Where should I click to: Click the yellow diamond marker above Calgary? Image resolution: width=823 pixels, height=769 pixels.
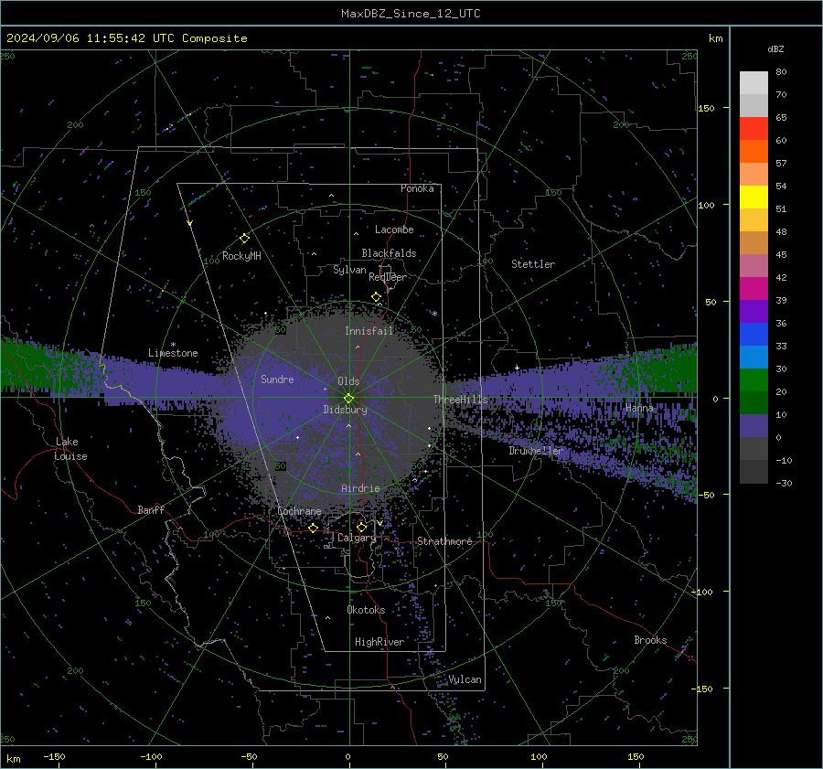361,527
